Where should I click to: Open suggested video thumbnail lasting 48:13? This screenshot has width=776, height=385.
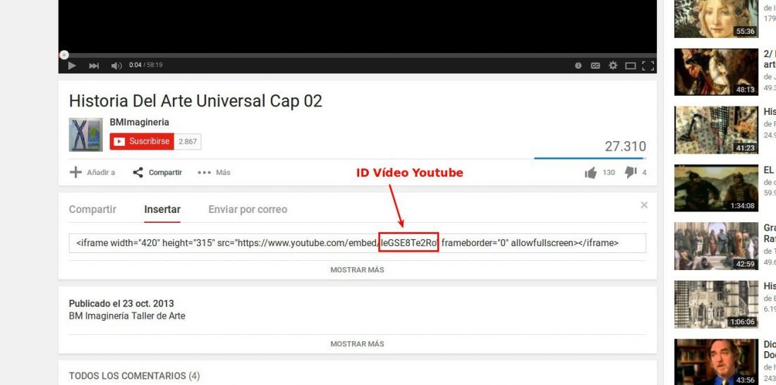pos(716,72)
